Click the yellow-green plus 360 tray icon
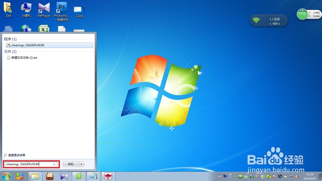 coord(269,176)
